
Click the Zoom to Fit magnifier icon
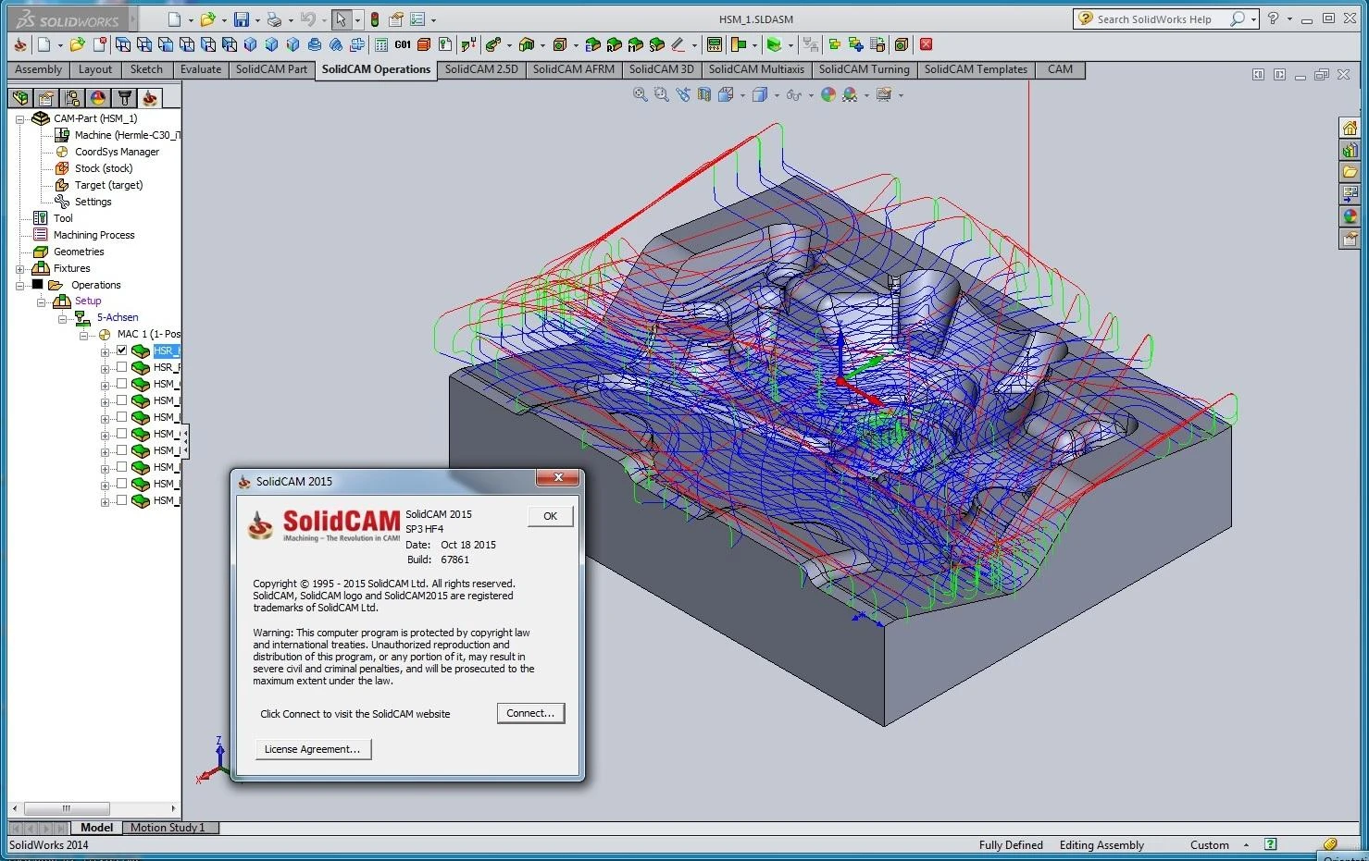coord(640,94)
